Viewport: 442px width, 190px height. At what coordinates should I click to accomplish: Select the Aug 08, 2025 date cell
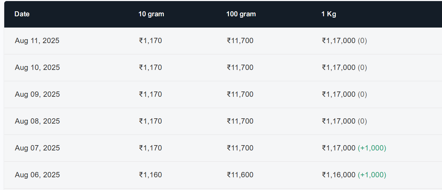37,121
